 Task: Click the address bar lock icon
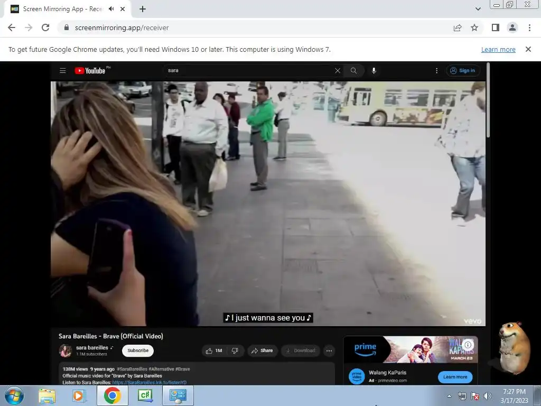click(67, 27)
